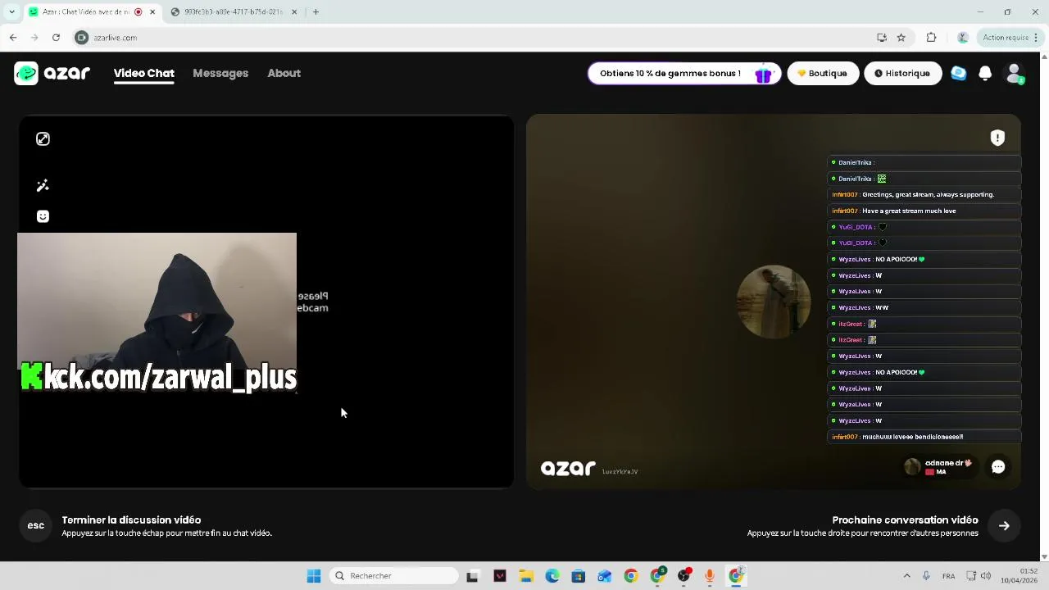Screen dimensions: 1049x590
Task: Open the browser extensions puzzle icon
Action: pyautogui.click(x=931, y=37)
